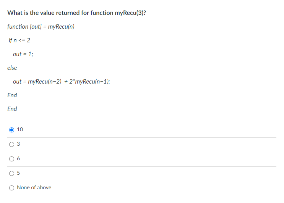Click the last "End" line of function

pos(12,109)
